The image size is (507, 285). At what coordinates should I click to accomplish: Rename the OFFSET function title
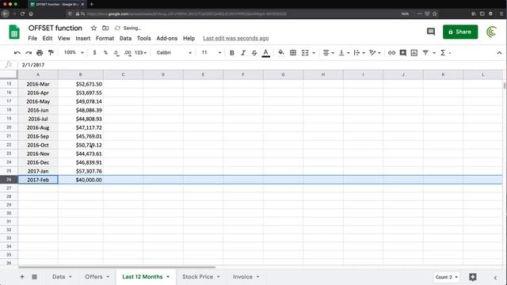coord(55,28)
